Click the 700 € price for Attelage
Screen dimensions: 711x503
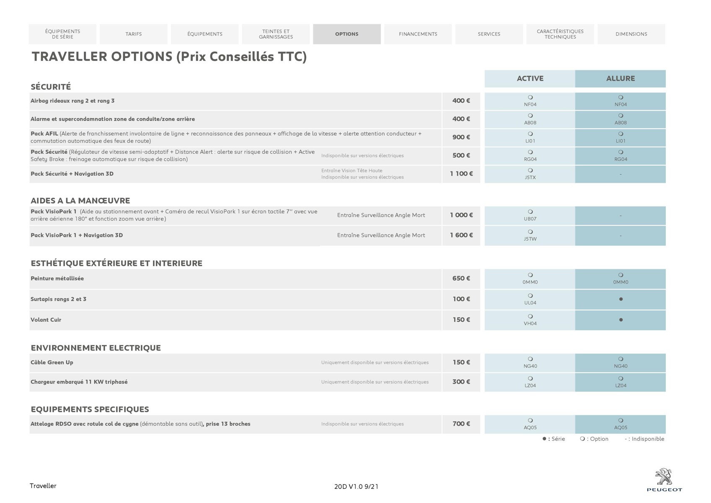tap(461, 424)
